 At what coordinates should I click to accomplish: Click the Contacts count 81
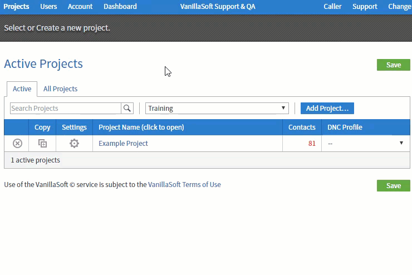point(312,144)
